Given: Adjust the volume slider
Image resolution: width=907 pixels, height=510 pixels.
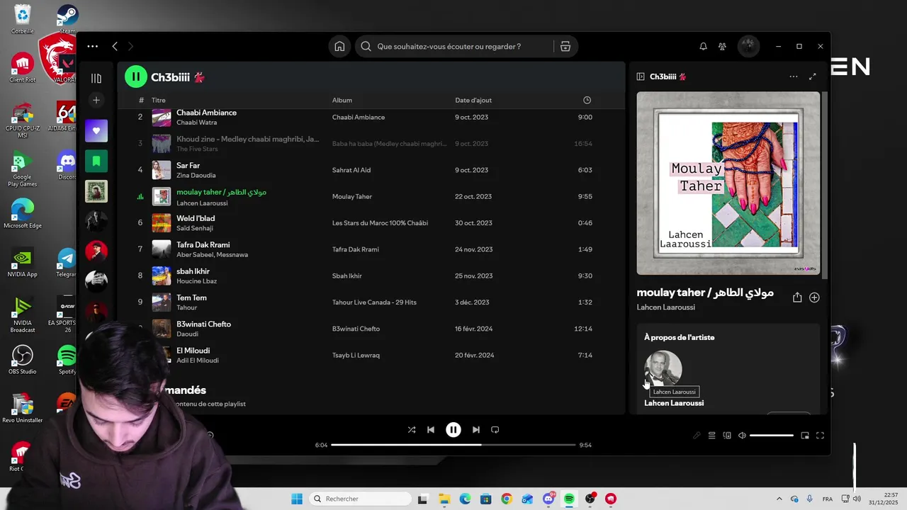Looking at the screenshot, I should pos(772,436).
